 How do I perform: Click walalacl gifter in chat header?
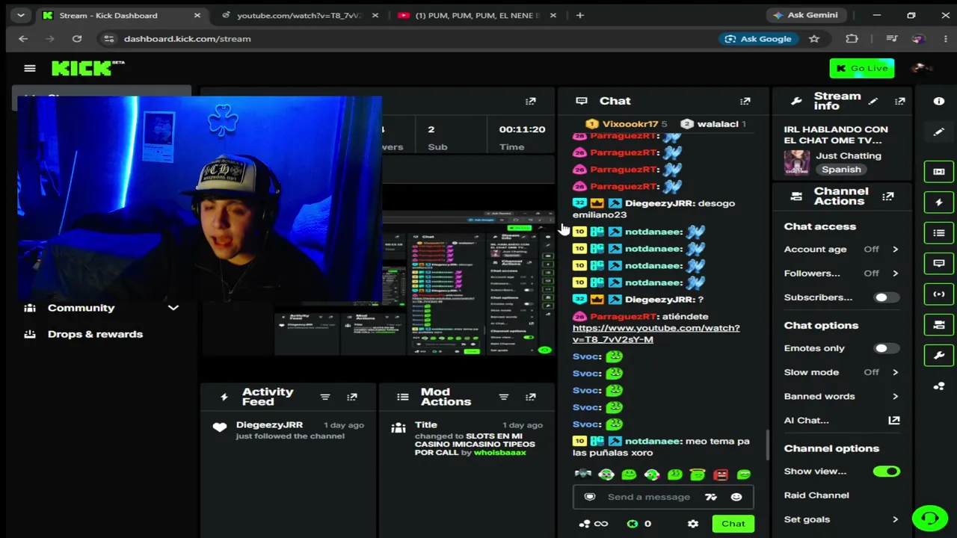click(713, 124)
